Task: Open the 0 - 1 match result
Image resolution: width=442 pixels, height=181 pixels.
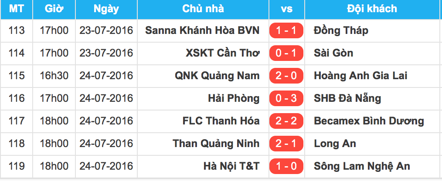Action: pos(286,53)
